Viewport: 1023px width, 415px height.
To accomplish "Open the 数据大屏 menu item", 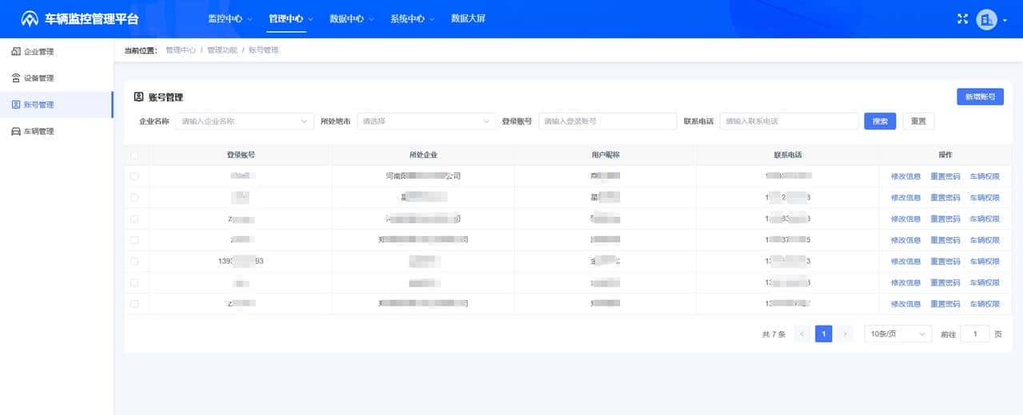I will click(x=468, y=18).
